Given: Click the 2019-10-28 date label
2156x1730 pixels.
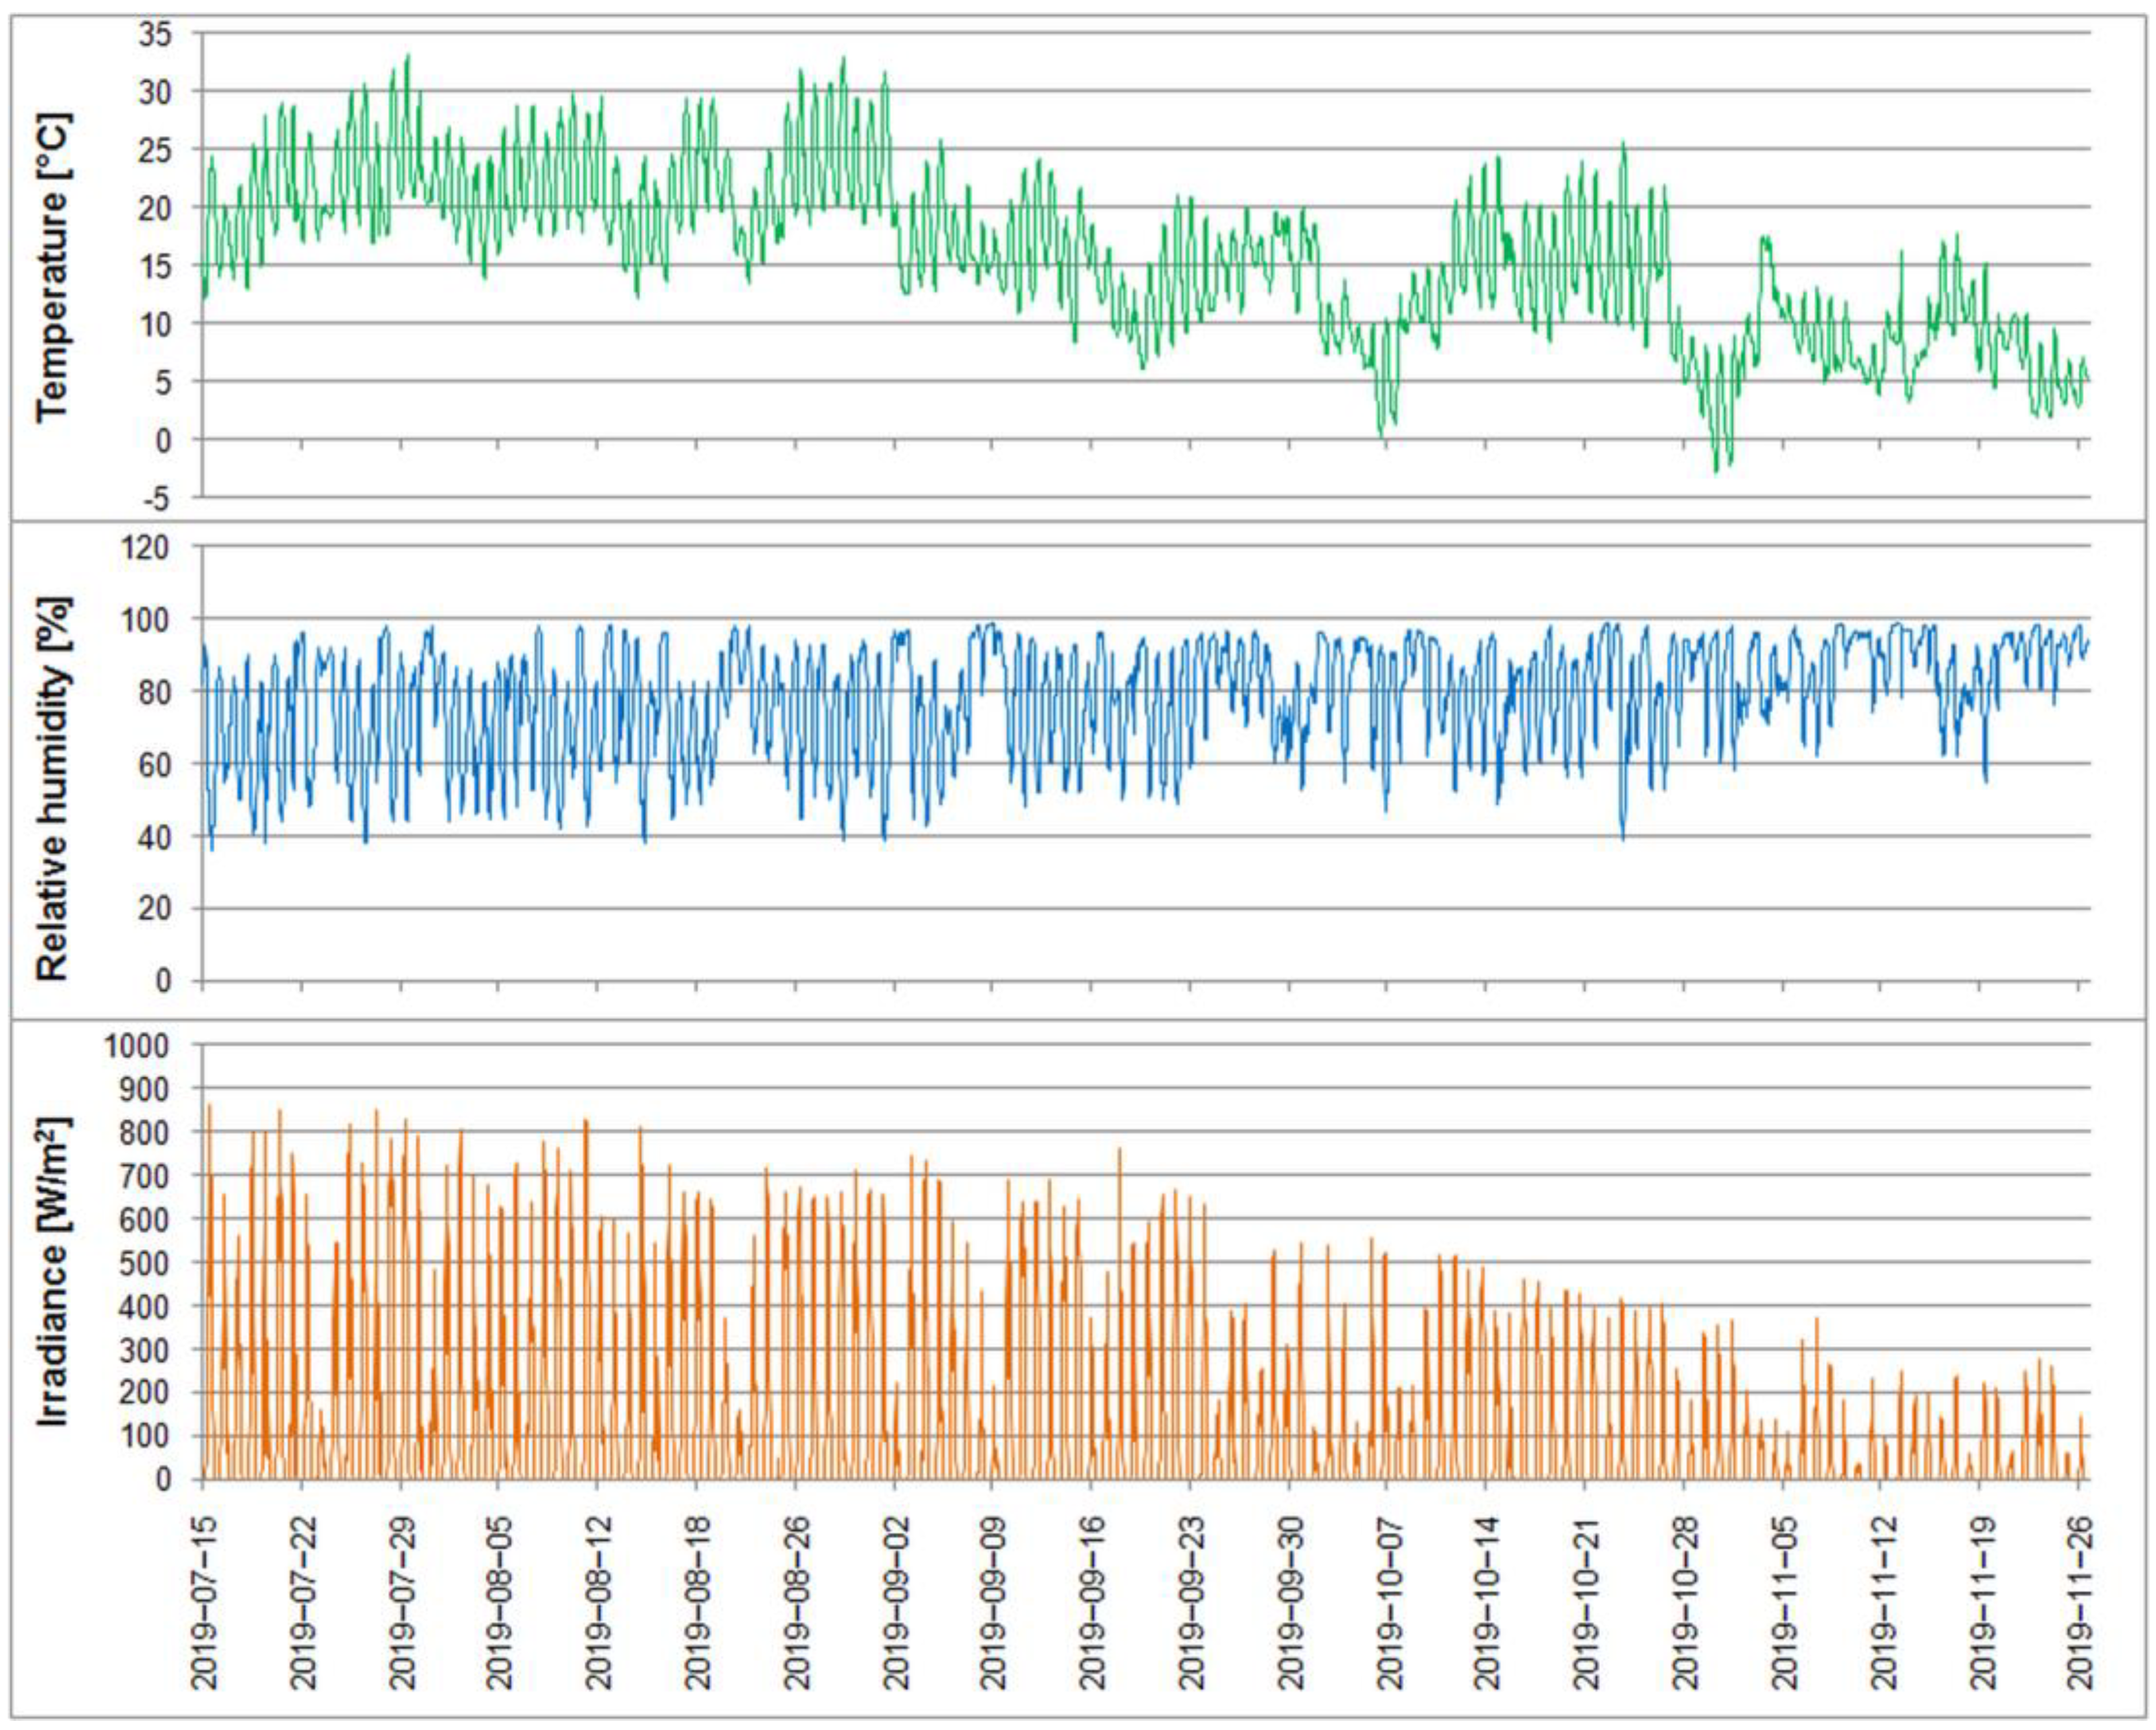Looking at the screenshot, I should coord(1686,1603).
